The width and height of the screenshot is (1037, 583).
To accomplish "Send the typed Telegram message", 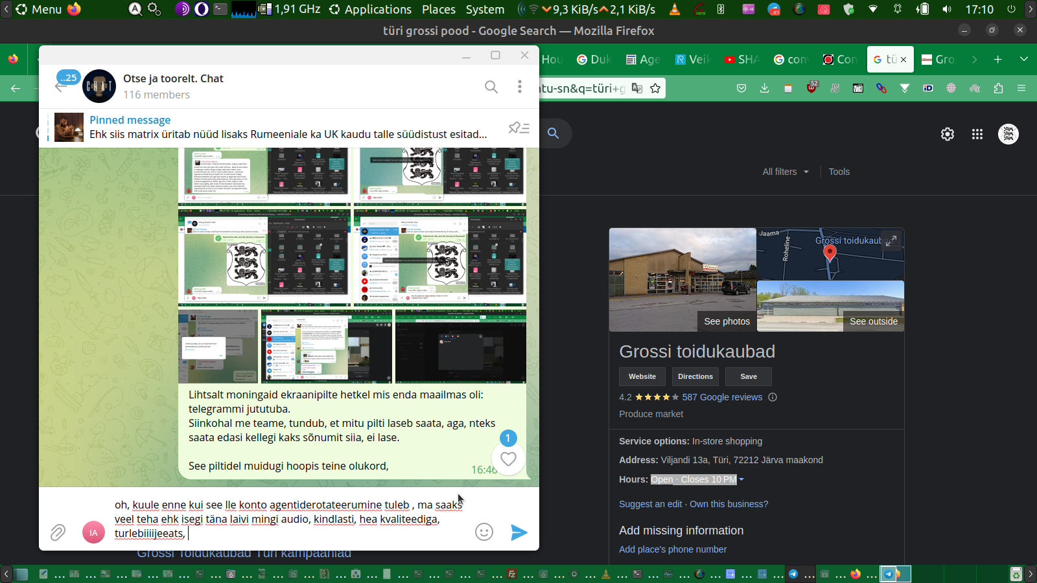I will pyautogui.click(x=518, y=532).
